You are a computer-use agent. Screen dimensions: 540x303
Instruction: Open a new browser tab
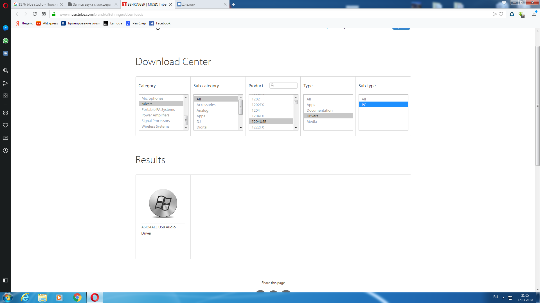233,4
